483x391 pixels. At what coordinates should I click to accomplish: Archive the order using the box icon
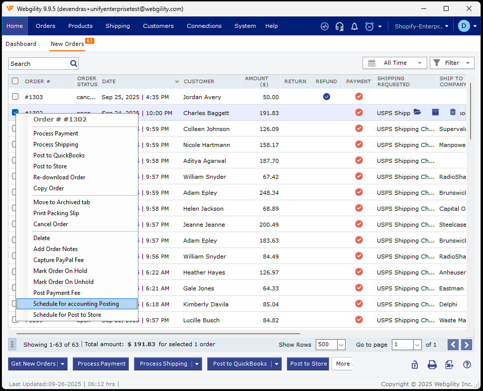tap(435, 112)
